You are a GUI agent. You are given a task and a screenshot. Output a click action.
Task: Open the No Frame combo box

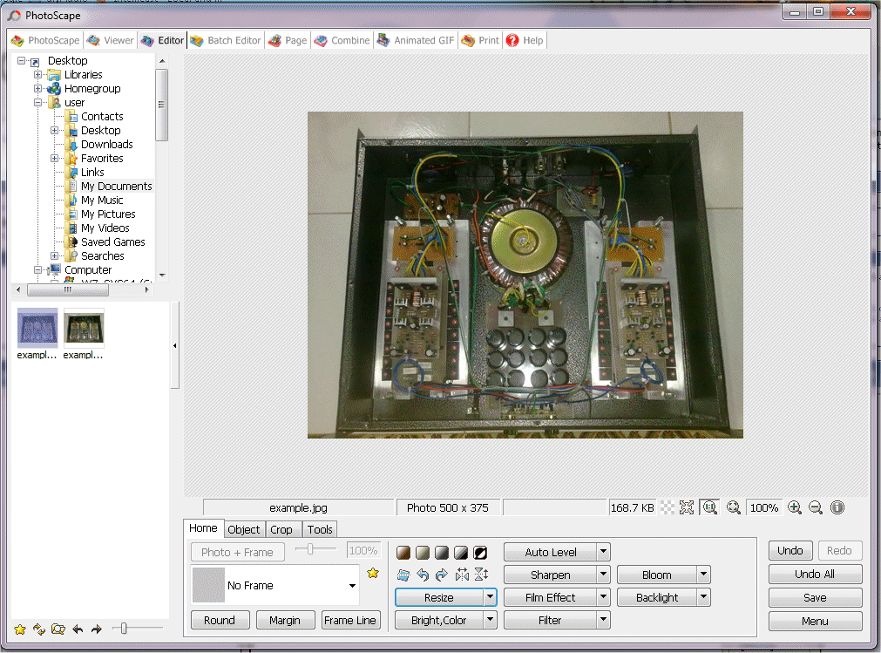click(x=275, y=585)
